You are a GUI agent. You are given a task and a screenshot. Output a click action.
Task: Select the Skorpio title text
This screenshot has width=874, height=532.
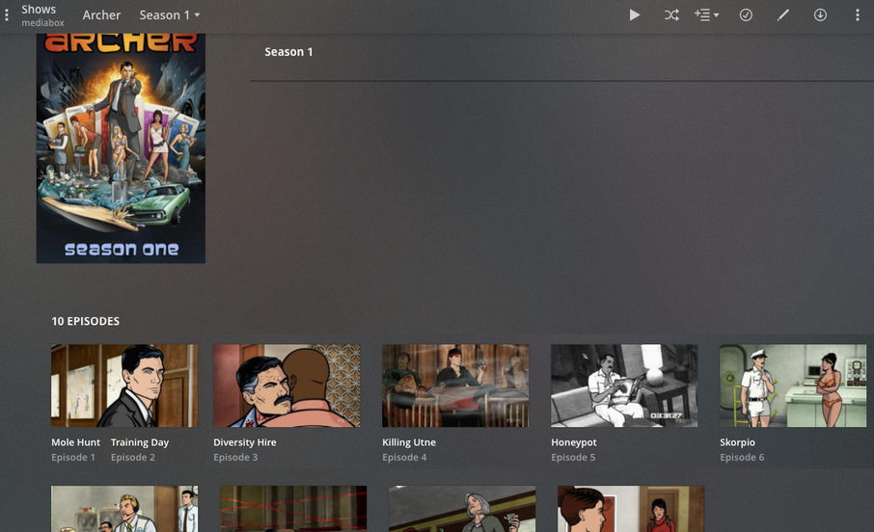point(737,442)
